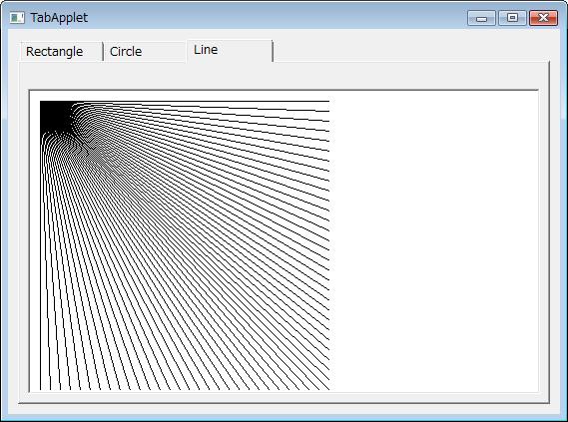Click the leftmost vertical line of the pattern
Image resolution: width=568 pixels, height=422 pixels.
(x=40, y=260)
